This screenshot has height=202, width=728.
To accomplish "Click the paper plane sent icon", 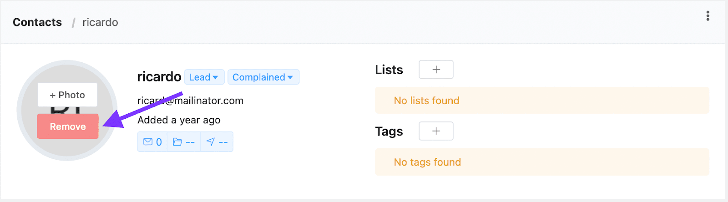I will 211,142.
